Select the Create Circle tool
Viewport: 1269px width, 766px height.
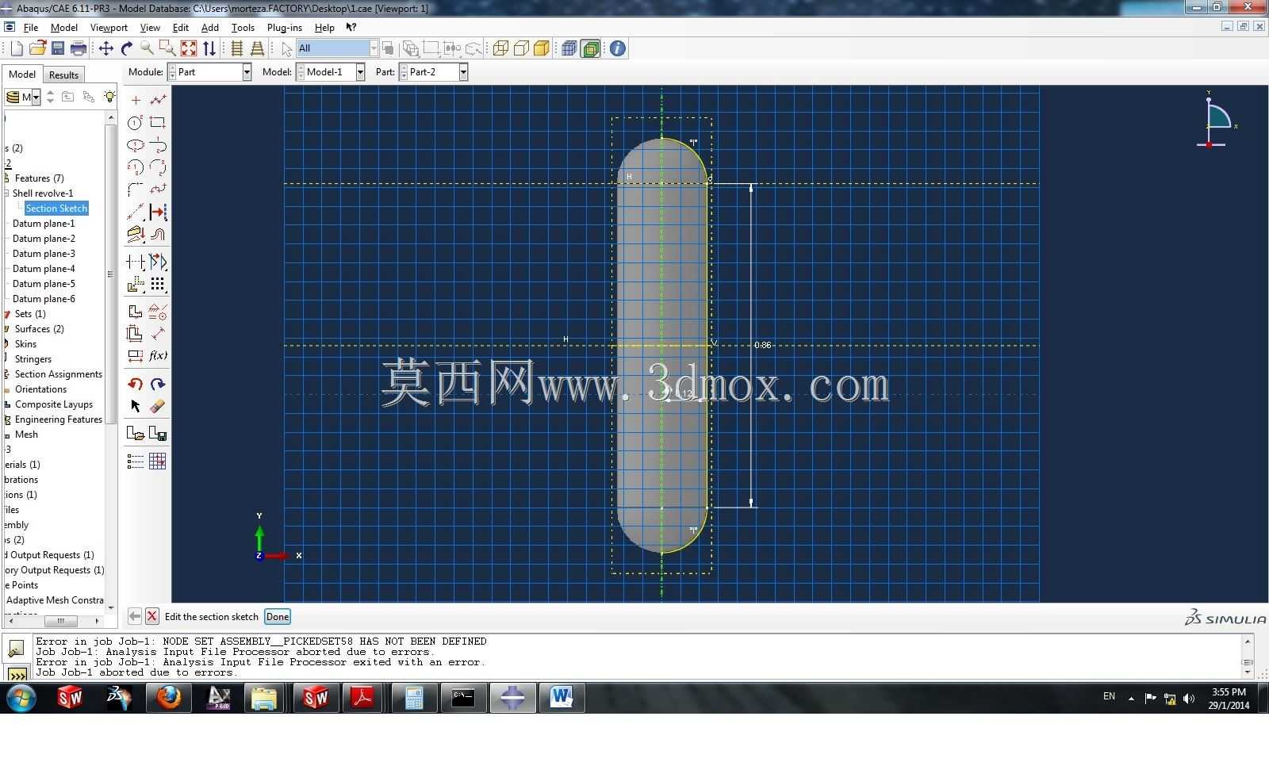point(136,122)
